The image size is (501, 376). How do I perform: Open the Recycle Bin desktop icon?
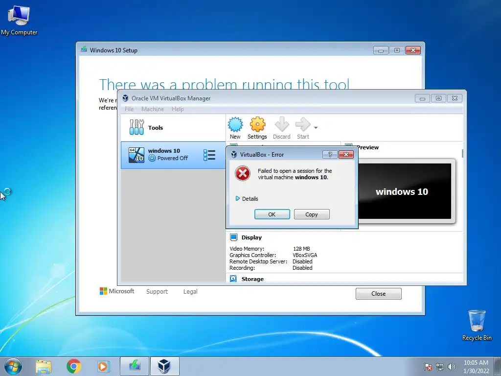(477, 325)
